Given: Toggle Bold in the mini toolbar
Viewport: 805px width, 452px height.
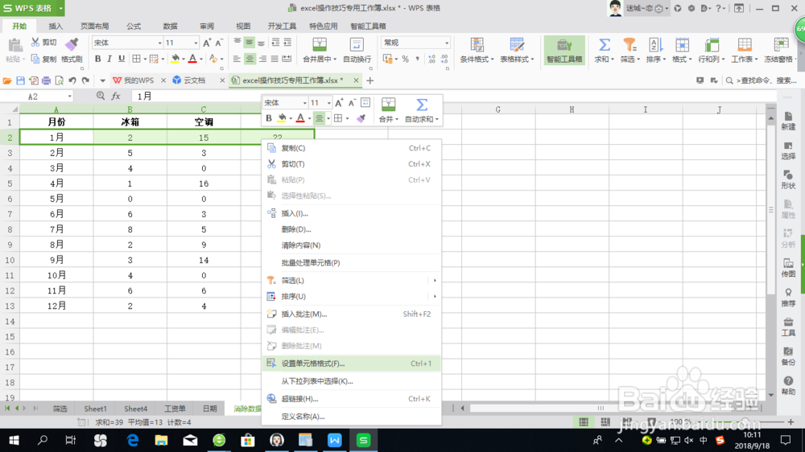Looking at the screenshot, I should pyautogui.click(x=269, y=118).
